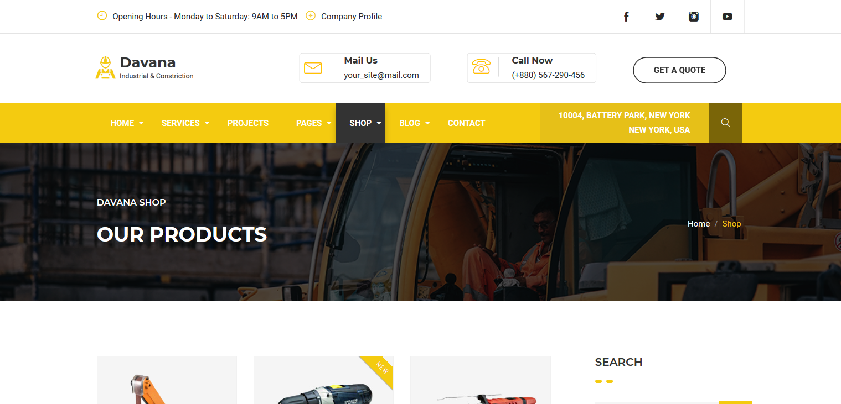
Task: Open the Projects menu item
Action: pos(248,123)
